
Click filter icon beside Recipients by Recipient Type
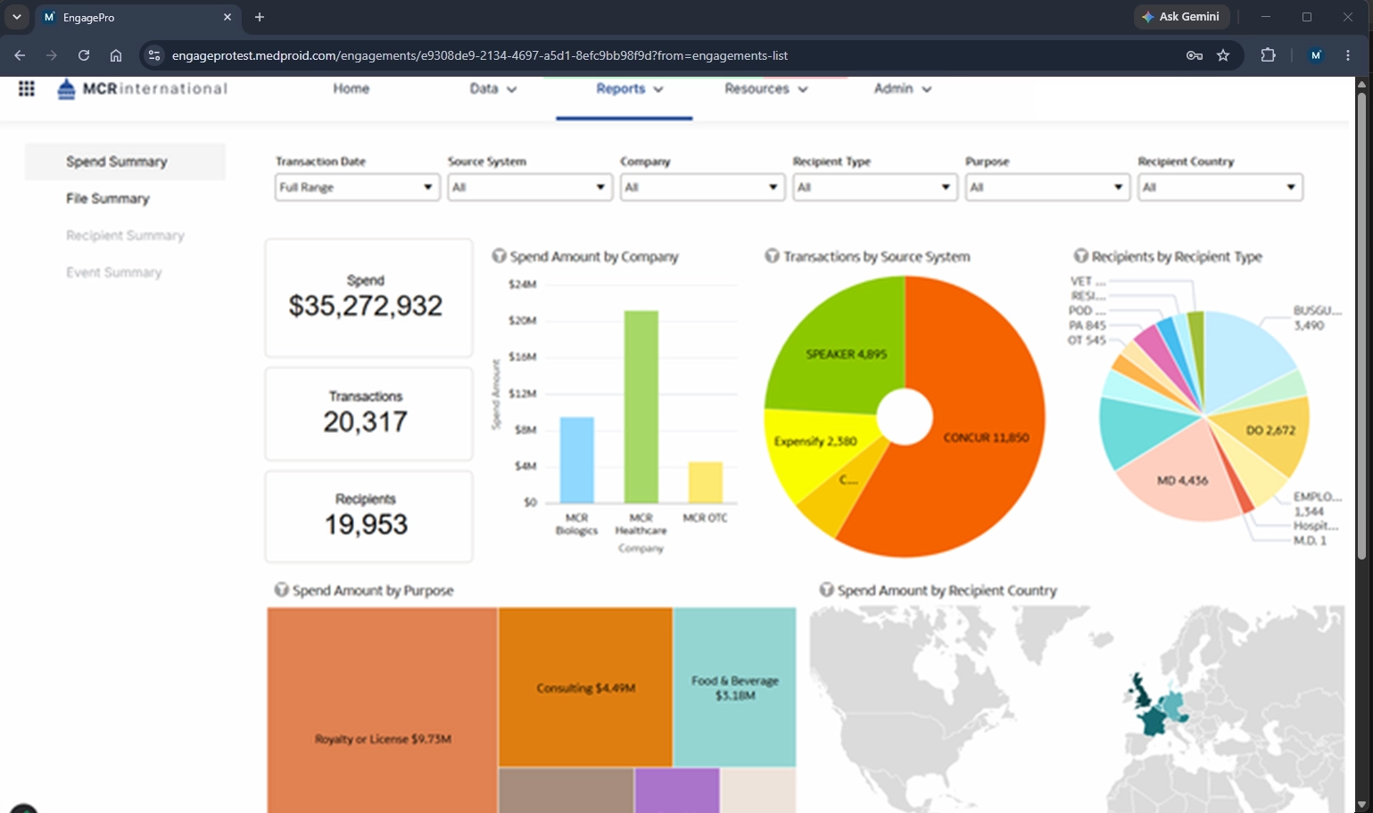click(x=1081, y=256)
